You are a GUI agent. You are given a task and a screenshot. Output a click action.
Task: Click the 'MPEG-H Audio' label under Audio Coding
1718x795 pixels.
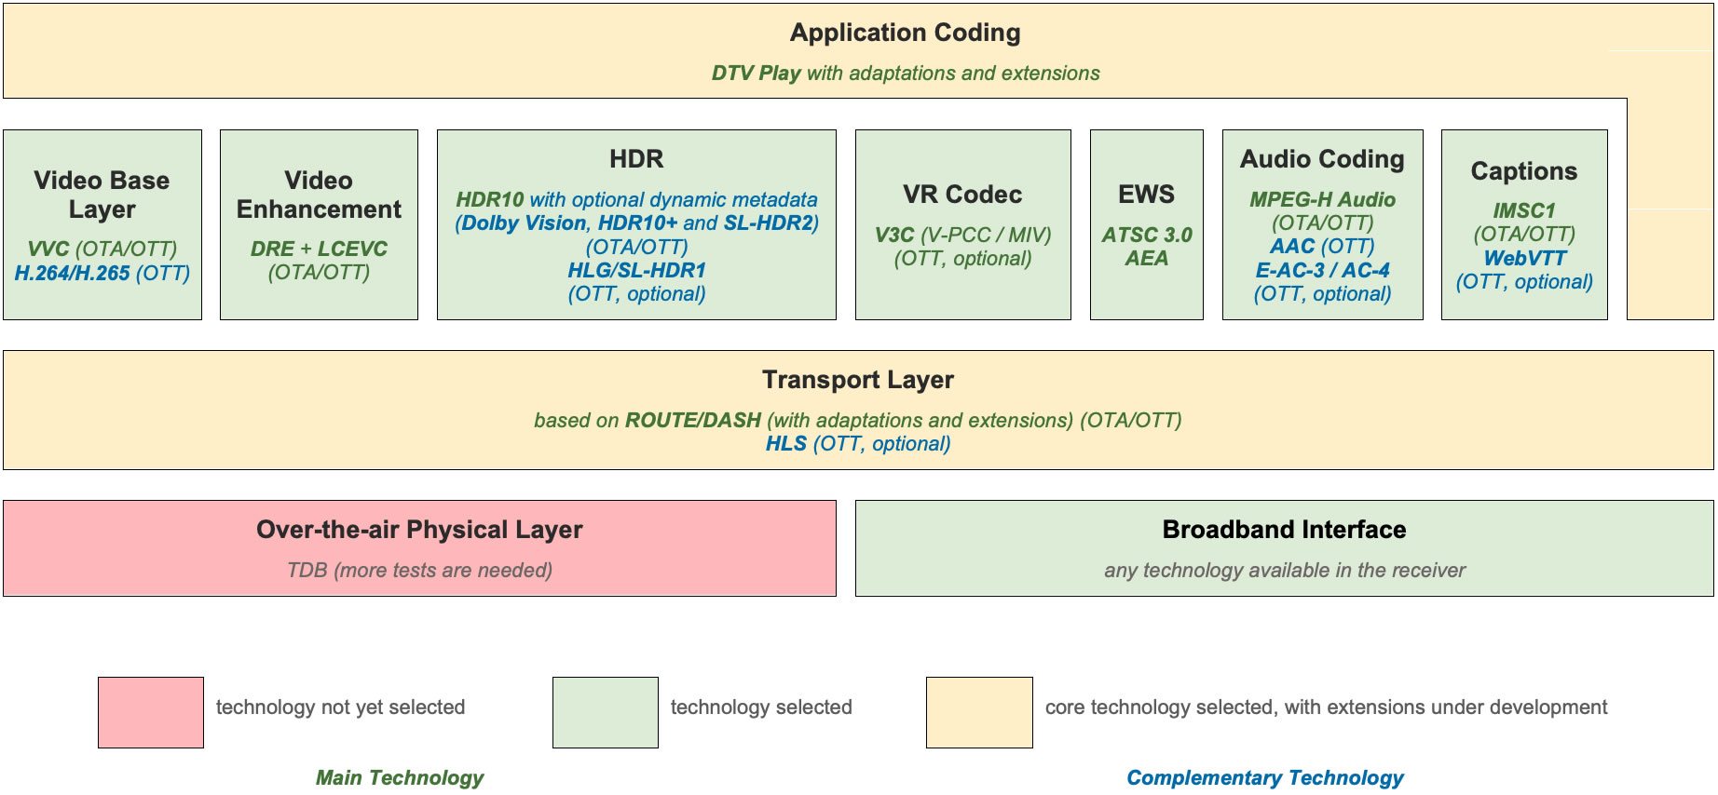pyautogui.click(x=1322, y=199)
